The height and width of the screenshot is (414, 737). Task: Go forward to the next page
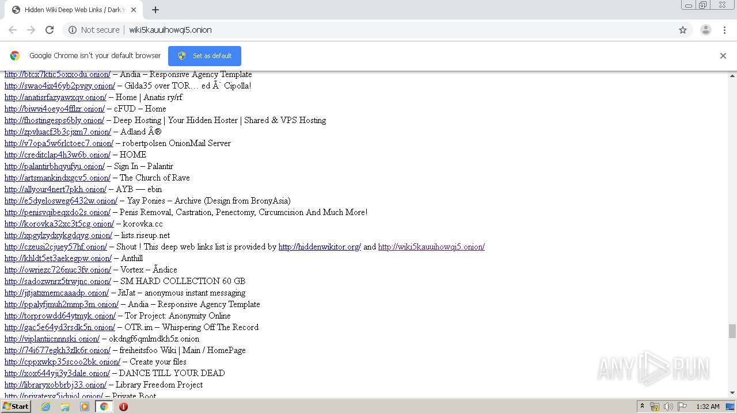[x=31, y=30]
